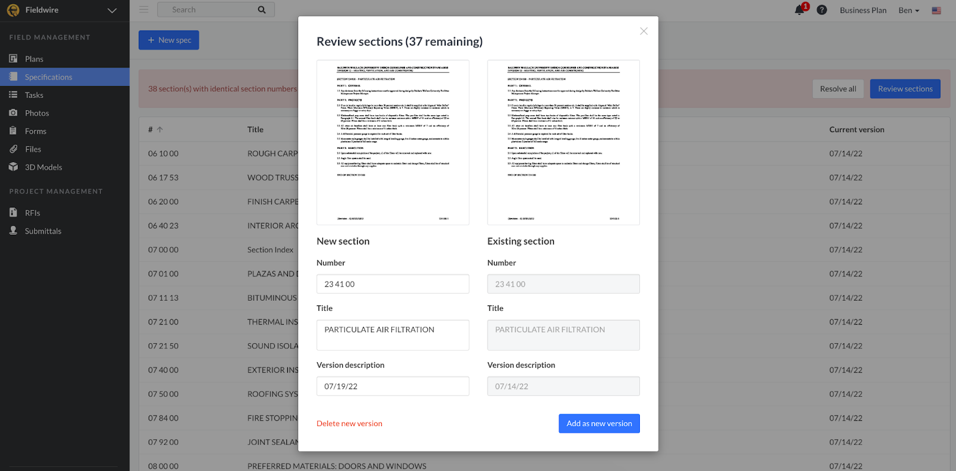Toggle the hamburger sidebar menu icon
The image size is (956, 471).
point(143,10)
